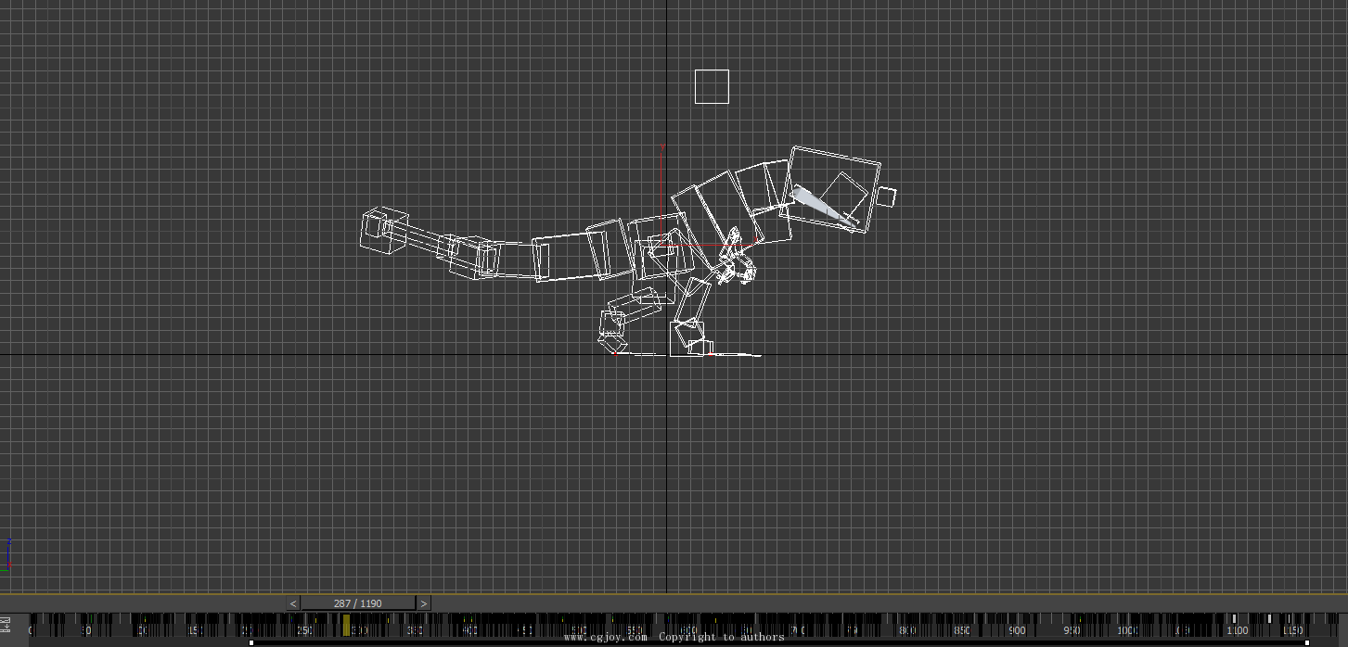Select the square helper above the dinosaur rig
Viewport: 1348px width, 647px height.
712,87
